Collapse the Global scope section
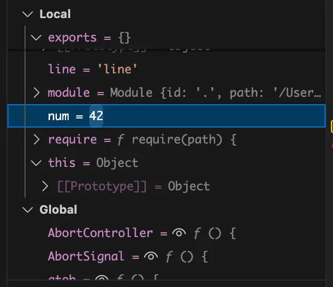 pos(28,210)
